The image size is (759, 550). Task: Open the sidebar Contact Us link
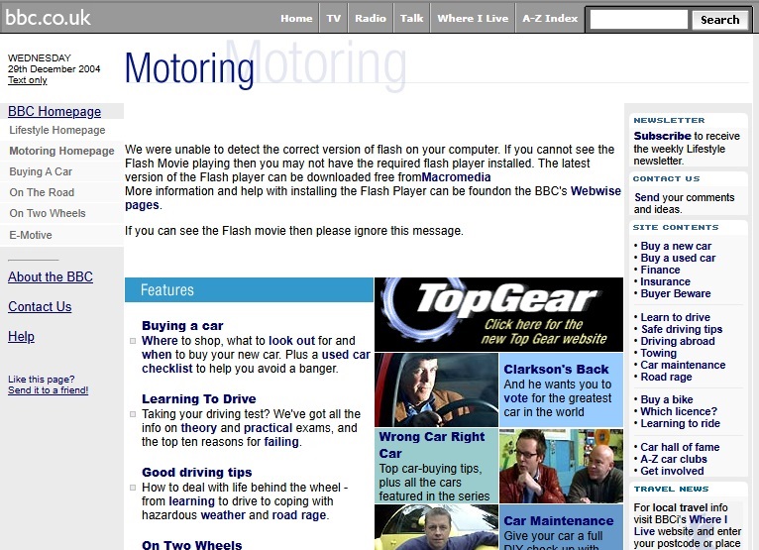[x=40, y=307]
